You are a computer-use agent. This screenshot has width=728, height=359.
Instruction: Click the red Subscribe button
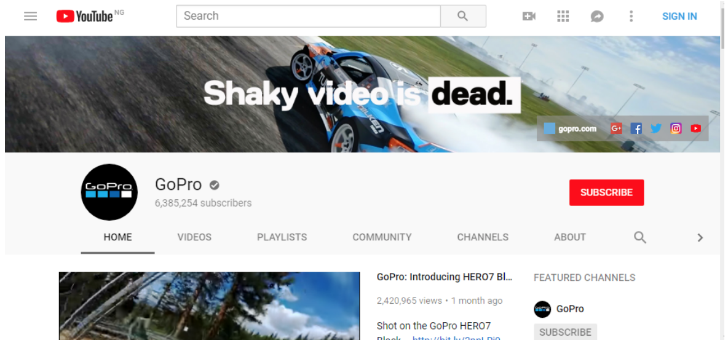[606, 192]
